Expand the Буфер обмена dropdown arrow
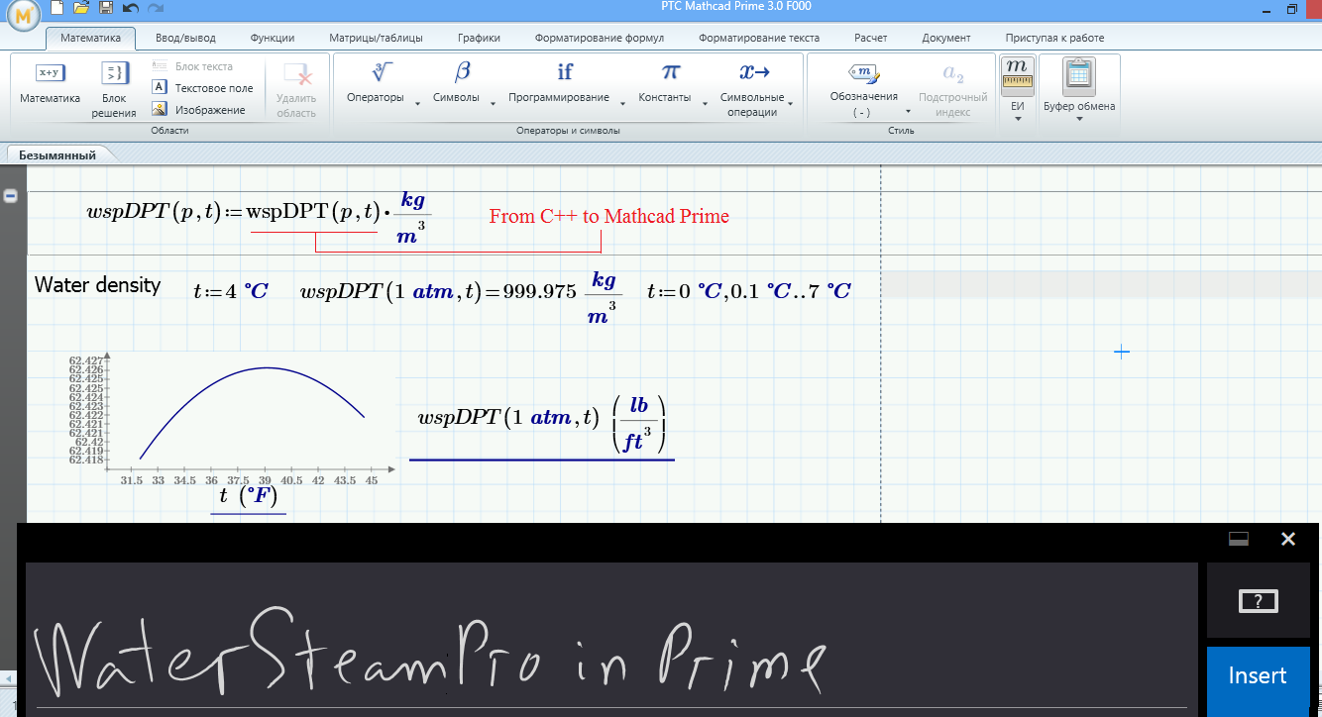1322x717 pixels. click(1078, 119)
